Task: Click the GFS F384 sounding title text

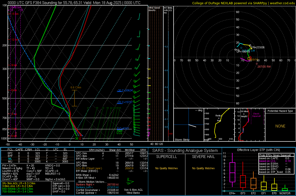Action: point(74,3)
